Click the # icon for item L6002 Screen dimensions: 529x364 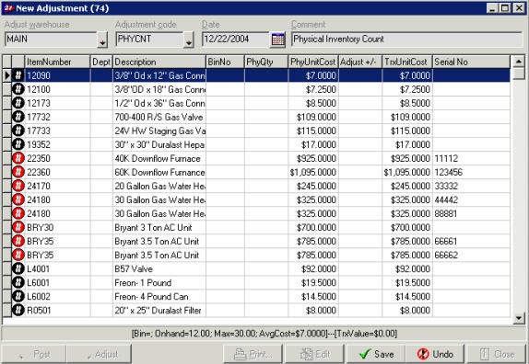(18, 296)
